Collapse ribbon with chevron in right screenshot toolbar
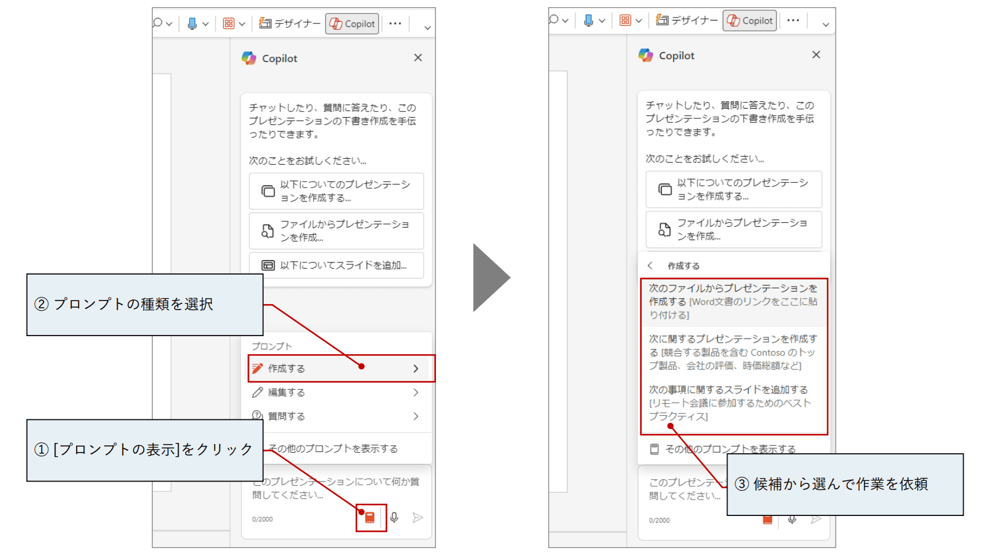986x557 pixels. click(x=826, y=24)
